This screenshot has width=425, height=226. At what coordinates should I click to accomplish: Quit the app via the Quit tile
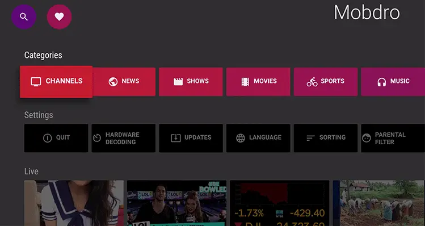tap(56, 138)
